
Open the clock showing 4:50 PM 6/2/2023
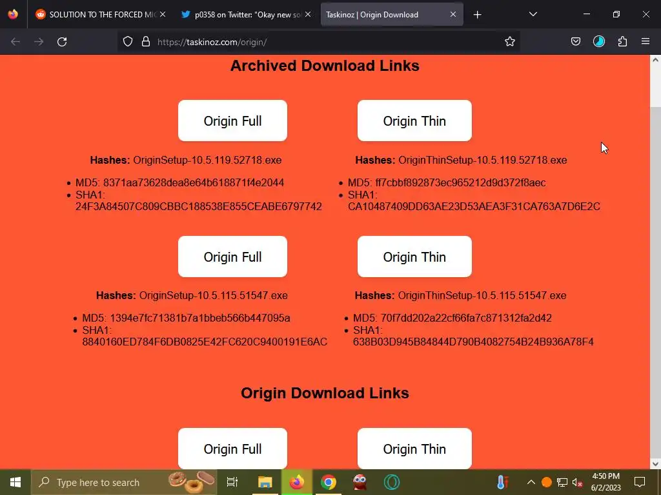605,482
